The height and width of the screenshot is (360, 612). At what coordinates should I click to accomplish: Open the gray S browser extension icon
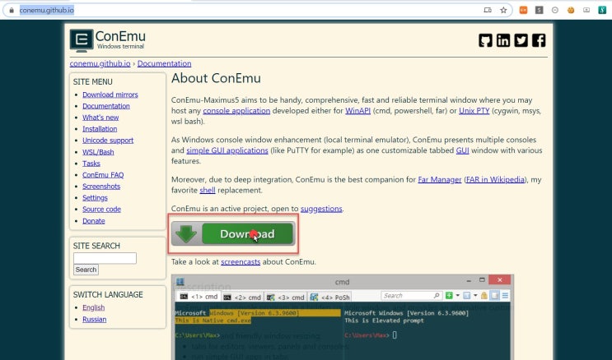pyautogui.click(x=539, y=10)
